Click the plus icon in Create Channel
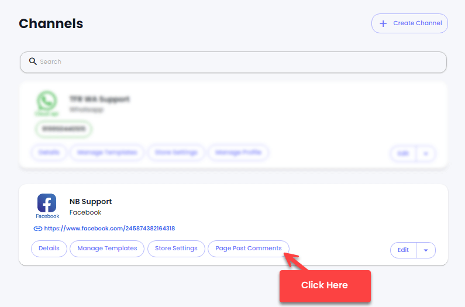Screen dimensions: 465x307 (383, 23)
